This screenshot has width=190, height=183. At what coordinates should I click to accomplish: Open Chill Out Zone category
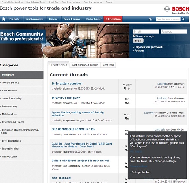click(9, 156)
